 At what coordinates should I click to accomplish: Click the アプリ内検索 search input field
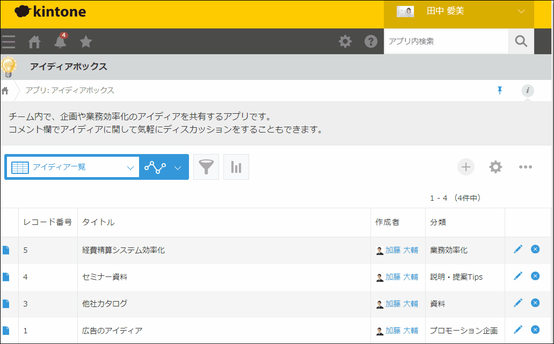point(446,41)
